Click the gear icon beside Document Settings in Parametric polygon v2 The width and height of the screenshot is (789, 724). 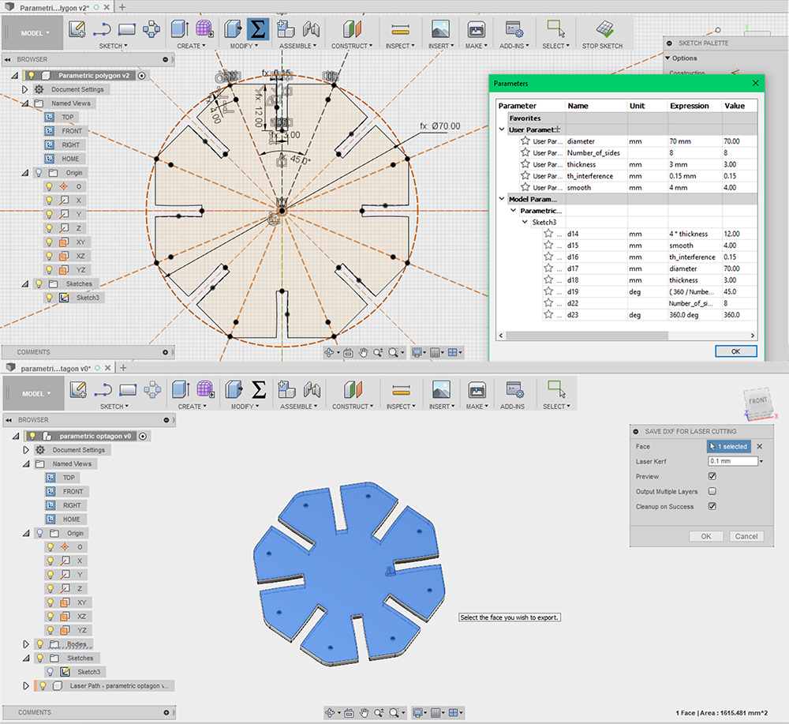pos(39,89)
